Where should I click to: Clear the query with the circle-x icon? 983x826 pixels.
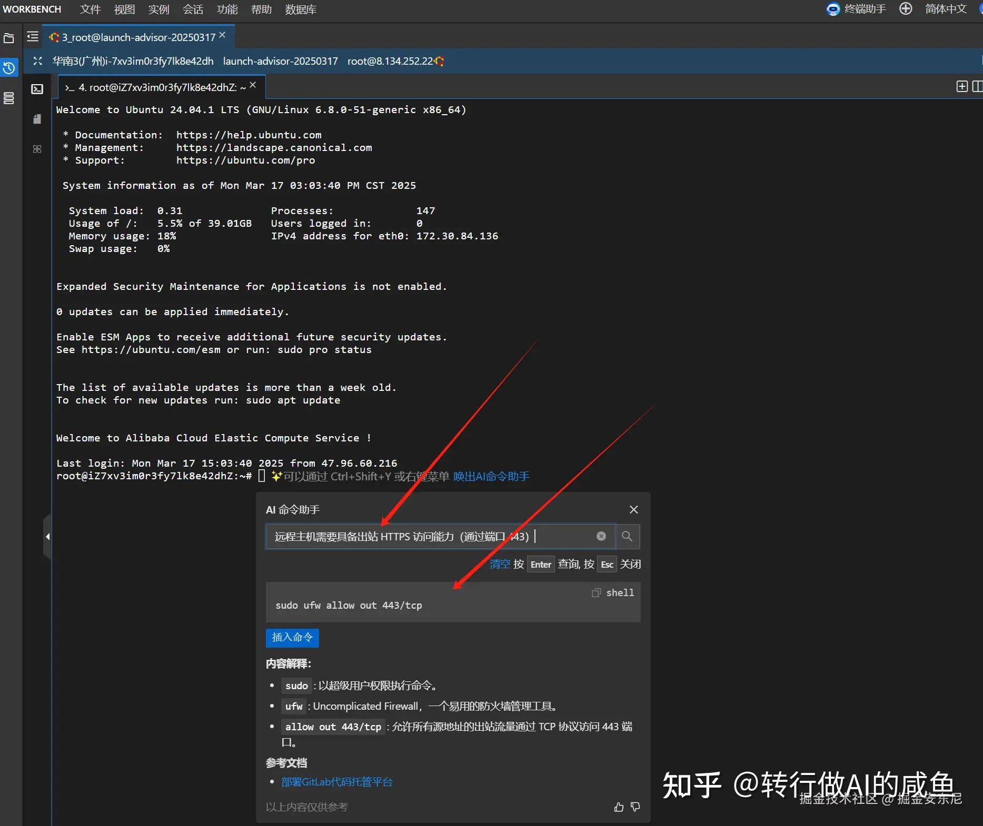pos(601,536)
